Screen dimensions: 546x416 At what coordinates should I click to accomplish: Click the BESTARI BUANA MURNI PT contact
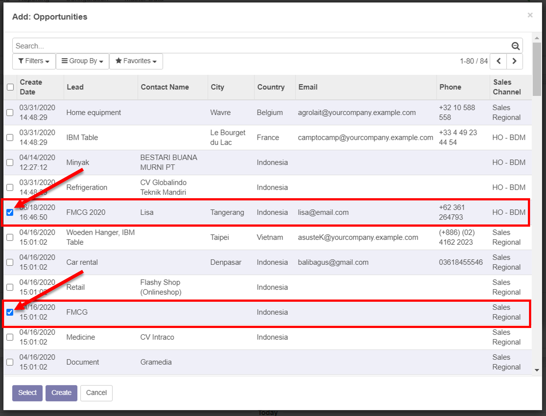pyautogui.click(x=169, y=162)
